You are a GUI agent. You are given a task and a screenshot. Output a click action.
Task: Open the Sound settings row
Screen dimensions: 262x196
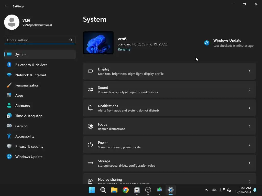point(169,90)
